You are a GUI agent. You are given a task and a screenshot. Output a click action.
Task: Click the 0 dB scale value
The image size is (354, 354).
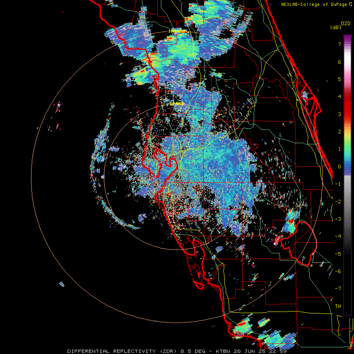[x=339, y=167]
